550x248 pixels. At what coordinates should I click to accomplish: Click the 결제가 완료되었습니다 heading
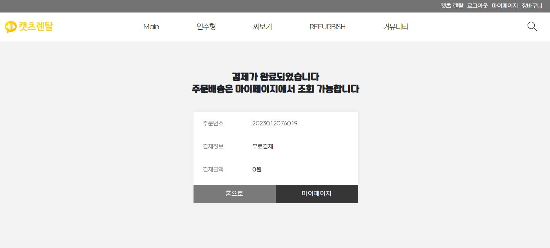tap(275, 77)
